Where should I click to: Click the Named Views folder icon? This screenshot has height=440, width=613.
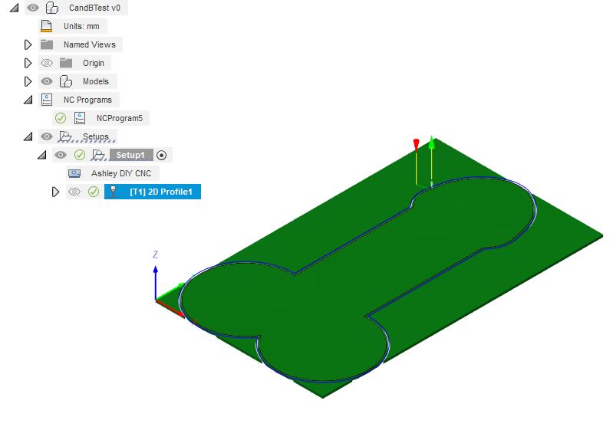coord(47,44)
